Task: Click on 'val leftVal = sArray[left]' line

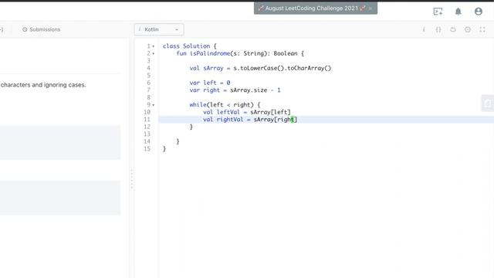Action: coord(247,112)
